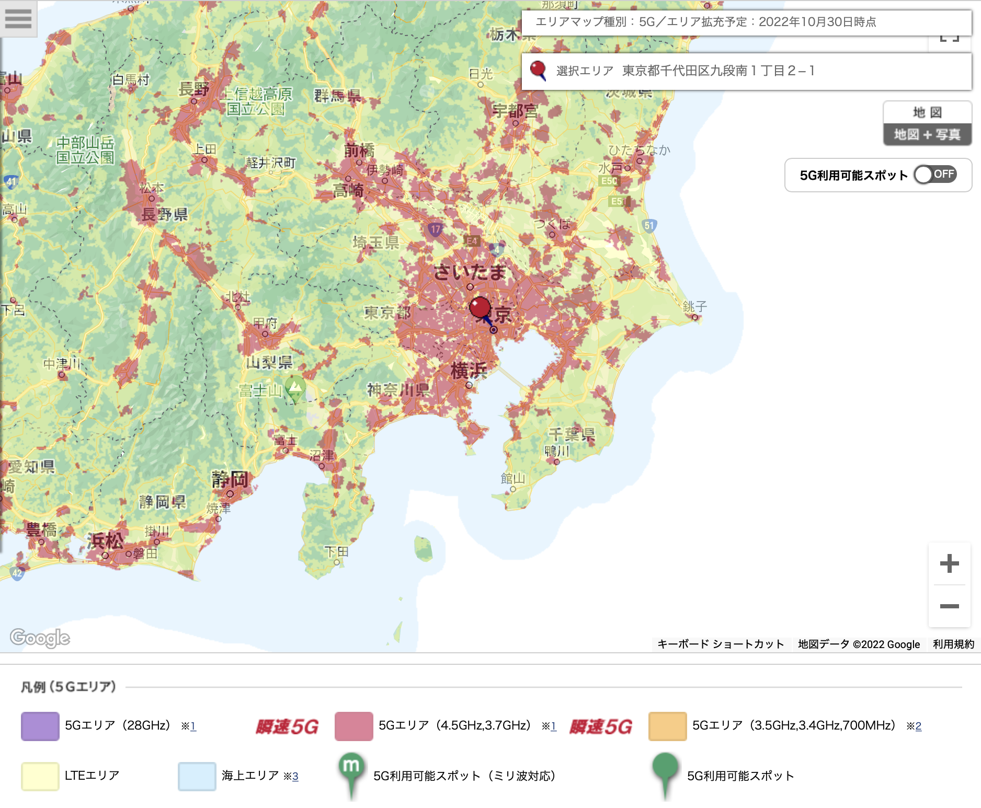
Task: Click the fullscreen map icon
Action: (x=949, y=41)
